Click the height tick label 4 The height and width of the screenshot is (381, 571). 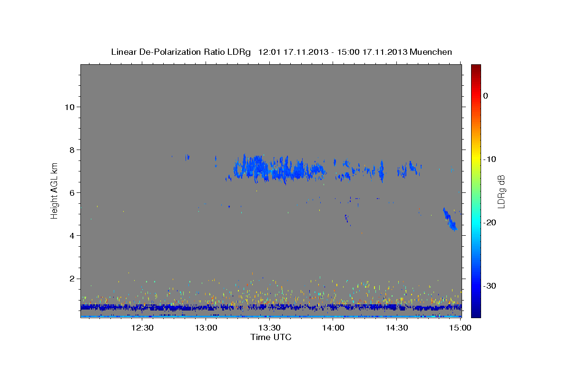(71, 235)
